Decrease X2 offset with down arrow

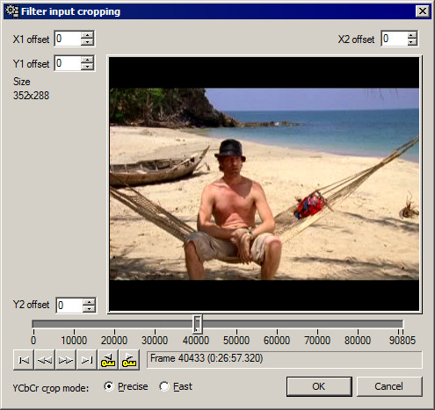pos(412,42)
